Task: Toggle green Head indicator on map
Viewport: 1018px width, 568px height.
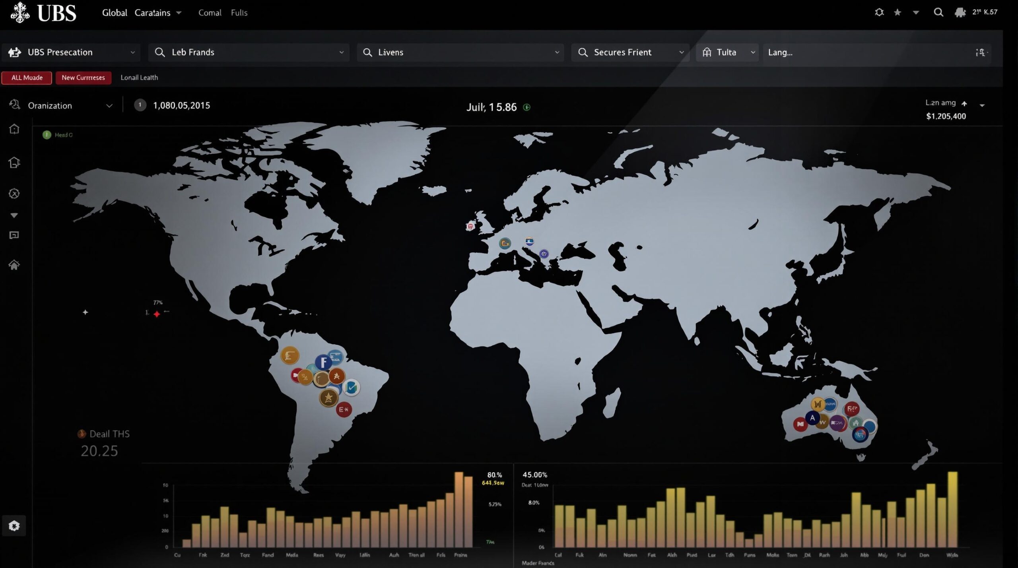Action: (x=47, y=135)
